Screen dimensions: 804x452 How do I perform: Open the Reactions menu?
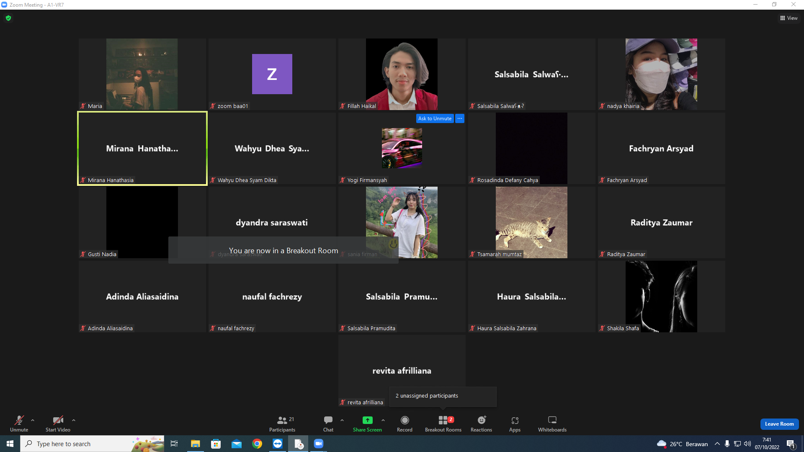coord(482,424)
